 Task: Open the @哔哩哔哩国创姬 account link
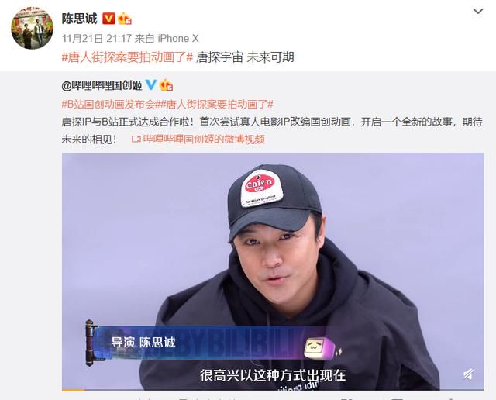(x=102, y=85)
